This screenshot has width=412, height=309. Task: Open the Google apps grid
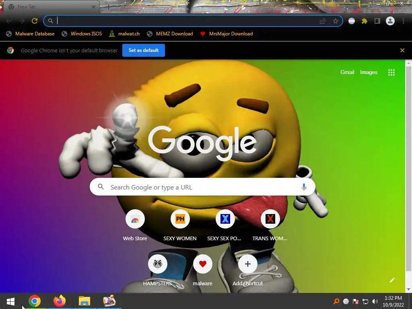(391, 72)
